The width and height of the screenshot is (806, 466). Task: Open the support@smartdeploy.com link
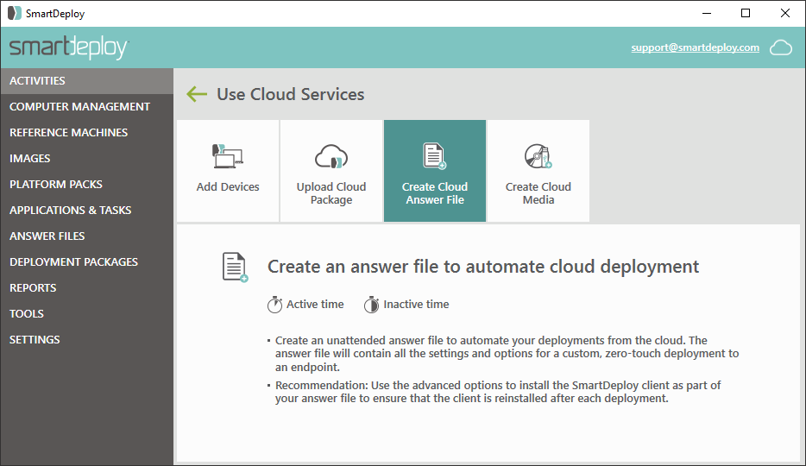[695, 47]
